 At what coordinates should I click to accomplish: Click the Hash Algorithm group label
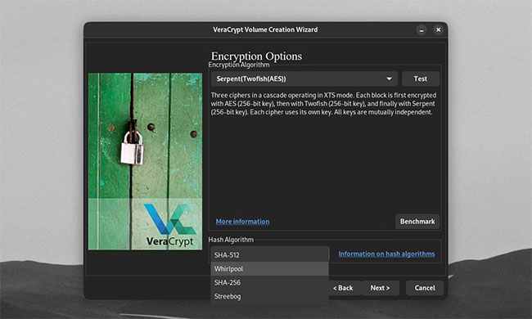point(231,240)
